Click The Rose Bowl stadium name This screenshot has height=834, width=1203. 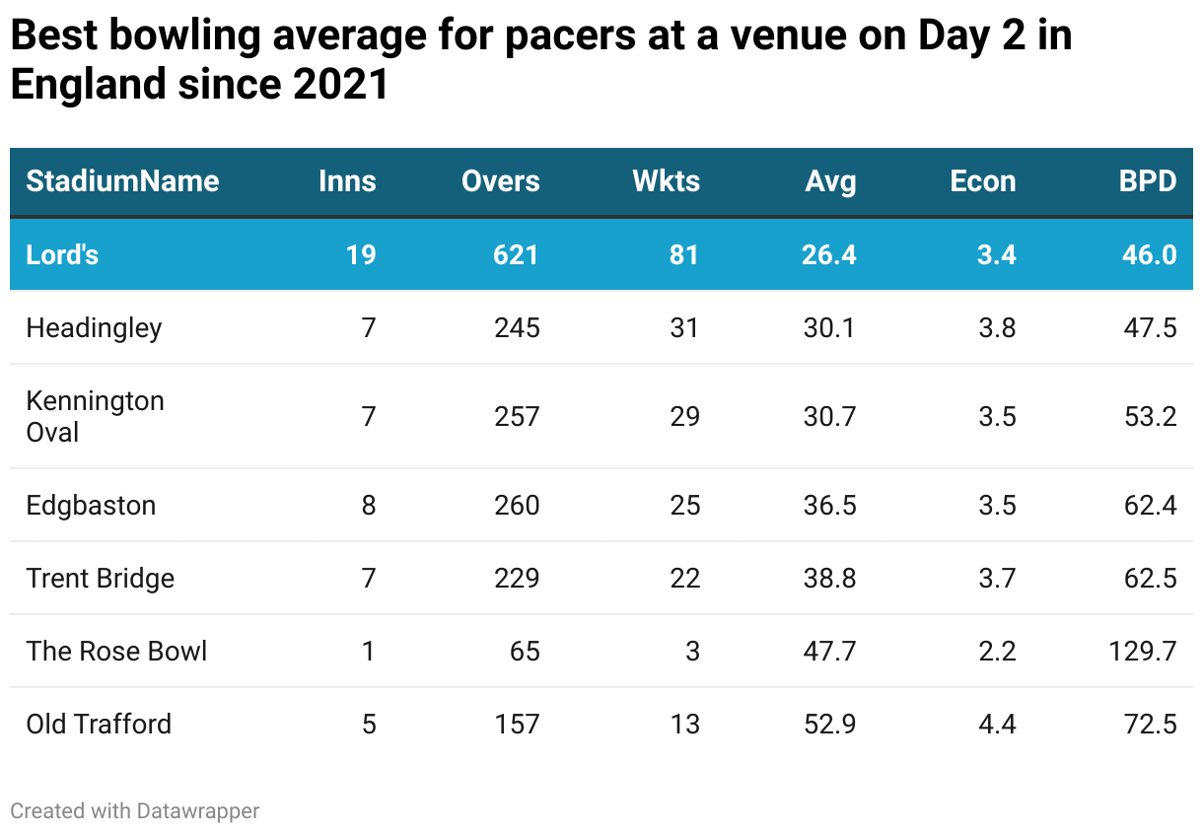point(116,652)
